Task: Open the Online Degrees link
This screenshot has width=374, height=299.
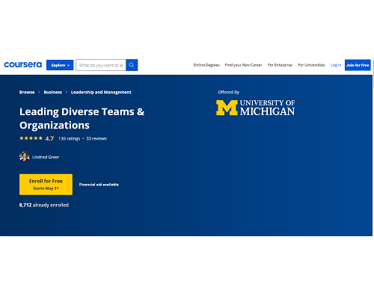Action: (206, 65)
